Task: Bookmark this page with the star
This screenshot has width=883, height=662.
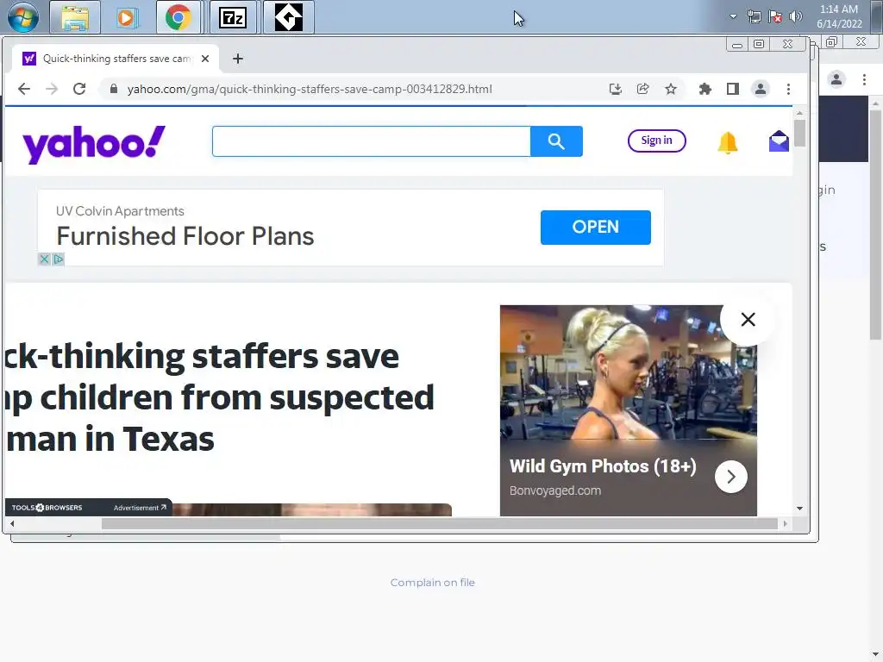Action: 670,89
